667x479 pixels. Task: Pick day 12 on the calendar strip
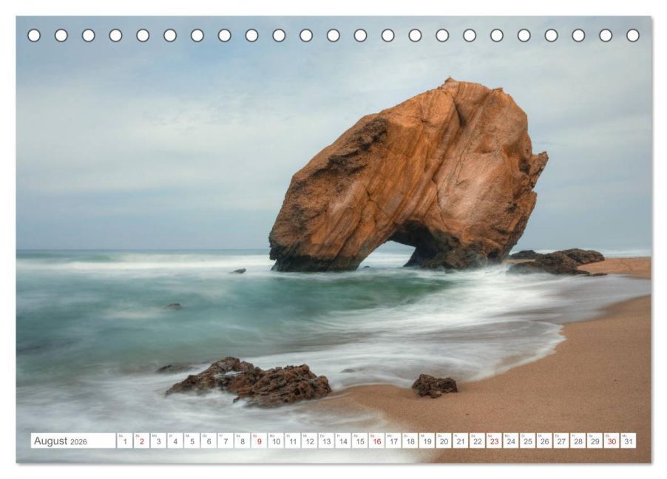309,441
